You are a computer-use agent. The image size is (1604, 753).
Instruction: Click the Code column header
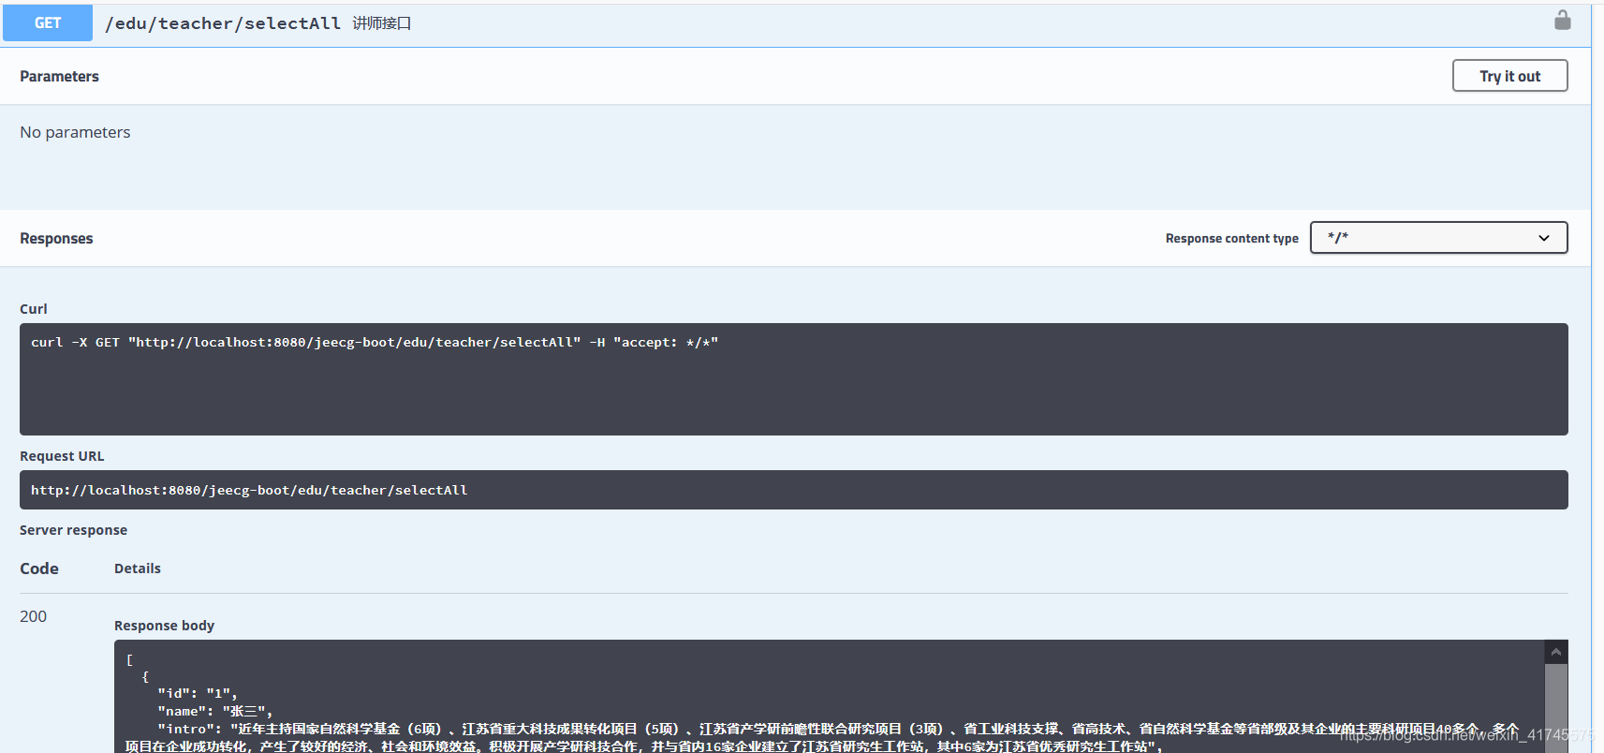pos(39,568)
